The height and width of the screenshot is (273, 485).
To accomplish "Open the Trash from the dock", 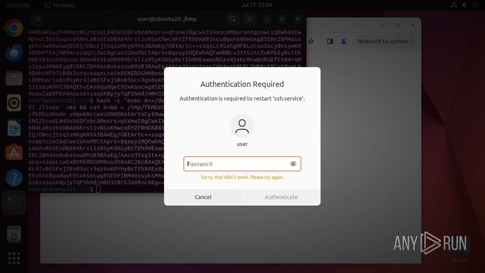I will click(x=14, y=235).
